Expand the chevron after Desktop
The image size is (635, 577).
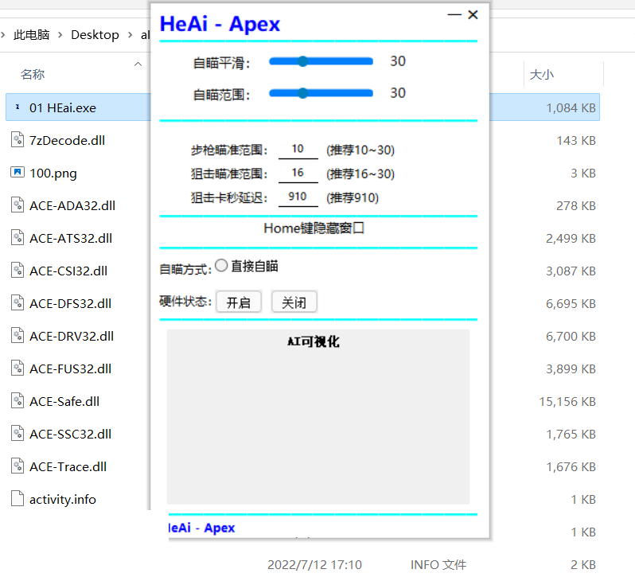tap(130, 35)
